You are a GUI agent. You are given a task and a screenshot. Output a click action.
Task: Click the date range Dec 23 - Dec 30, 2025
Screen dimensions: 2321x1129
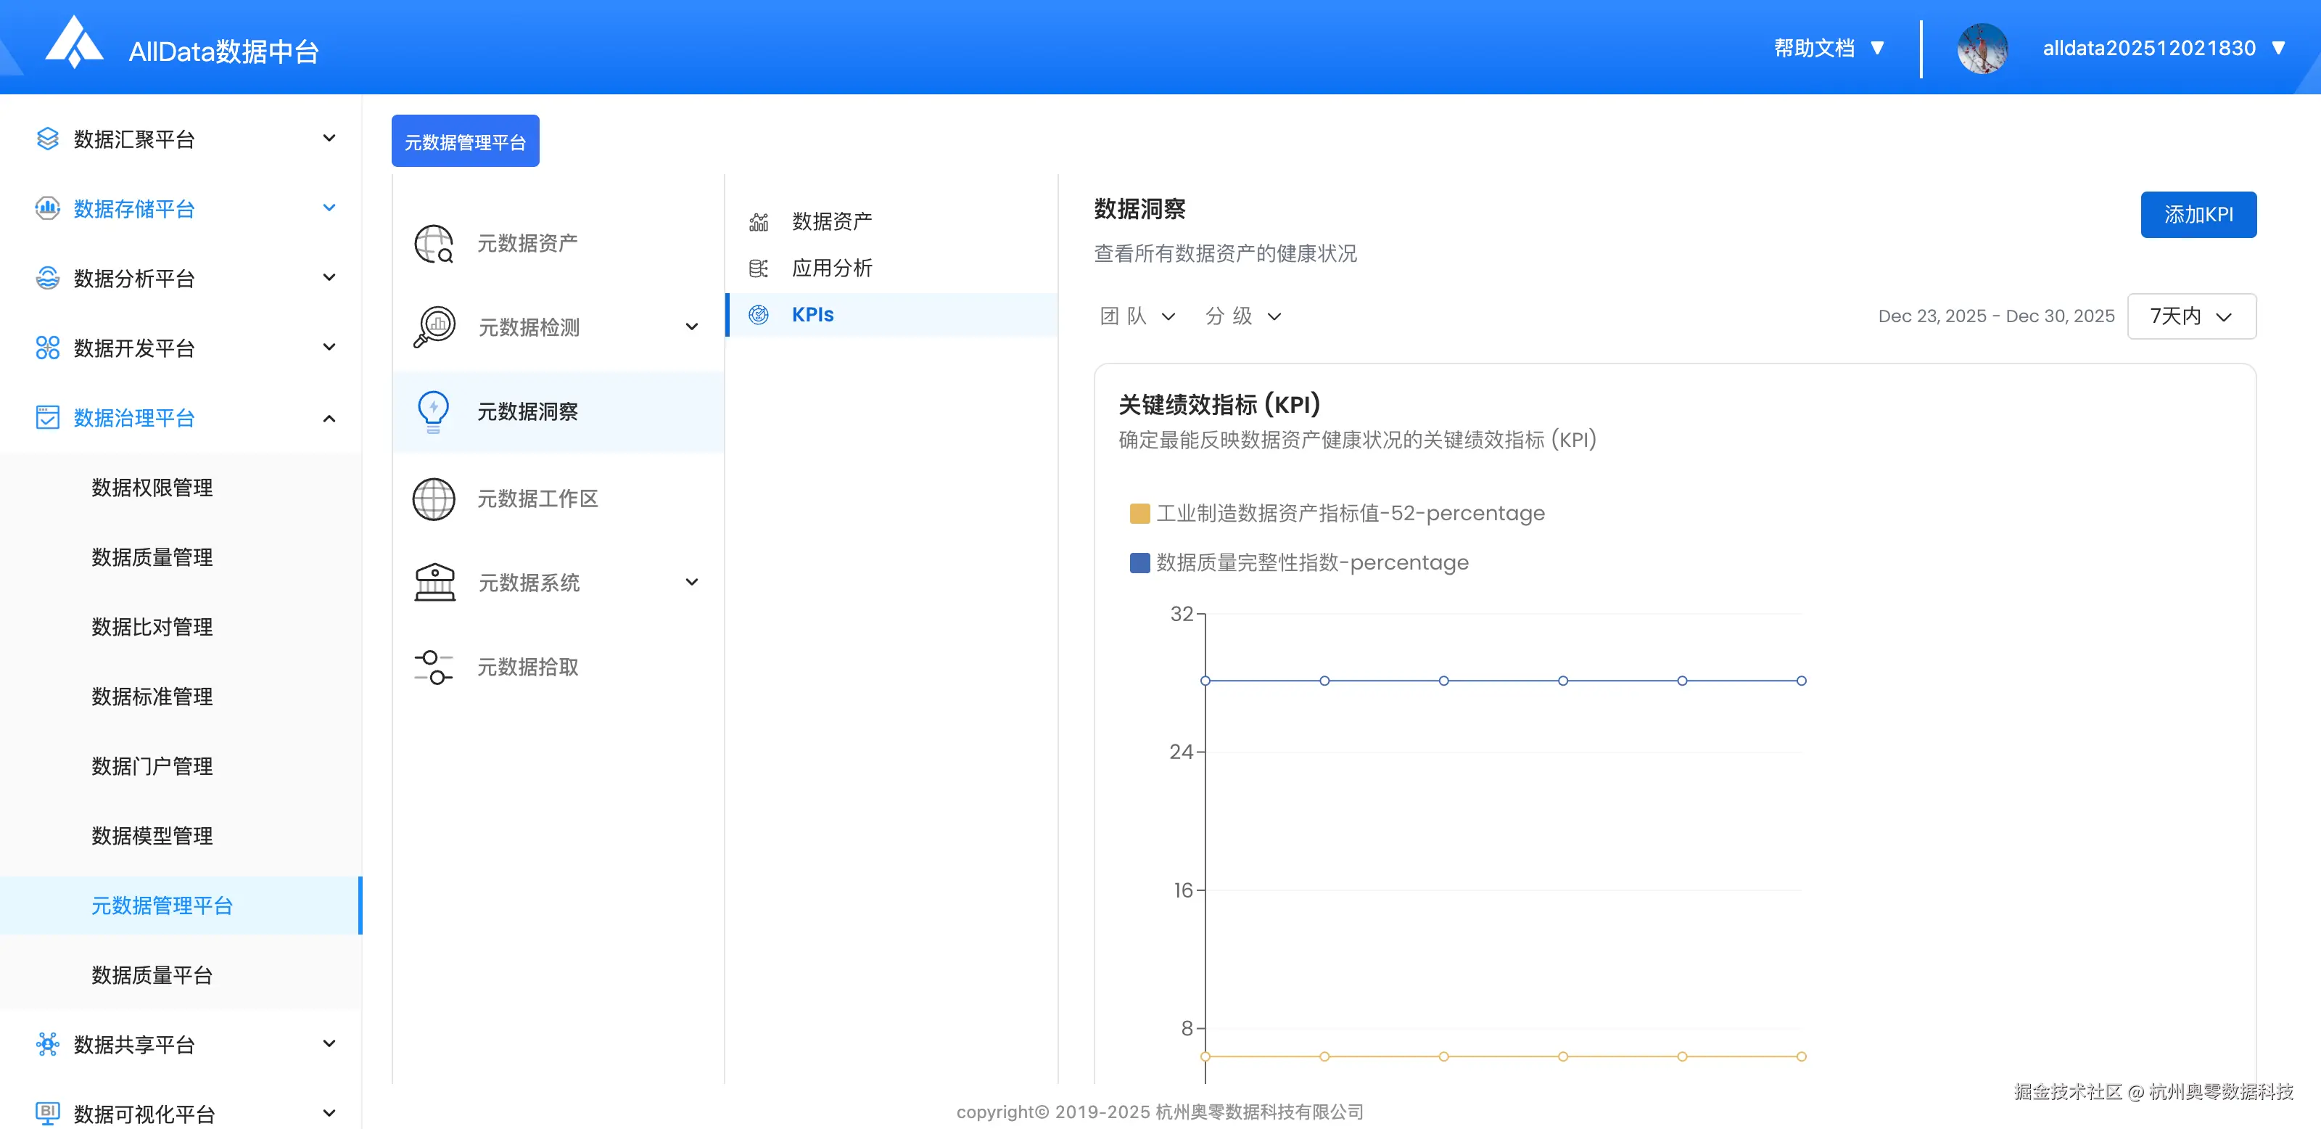(1996, 316)
